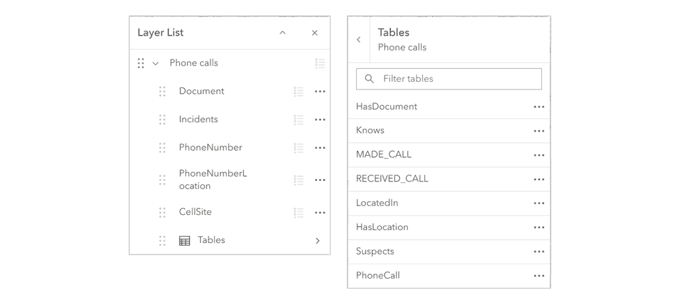
Task: Select the Knows table entry
Action: pos(370,130)
